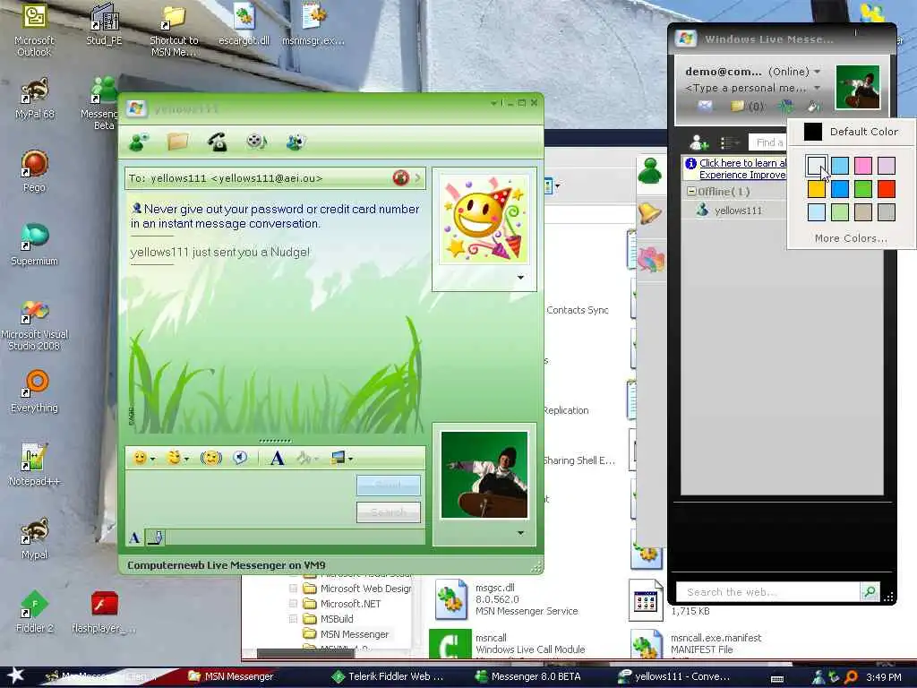Viewport: 917px width, 688px height.
Task: Start a call with the telephone icon
Action: point(218,142)
